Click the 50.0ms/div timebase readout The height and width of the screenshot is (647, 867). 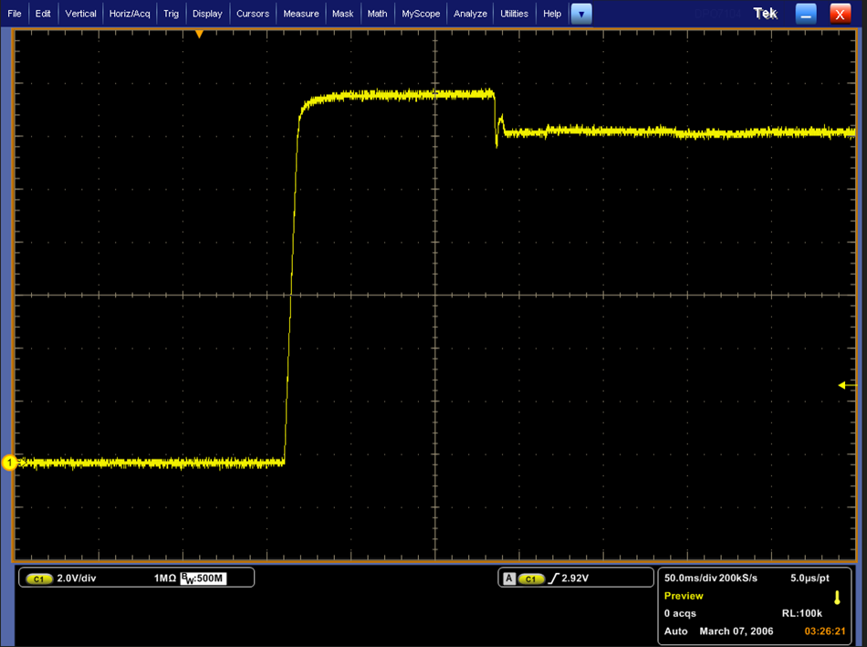691,578
